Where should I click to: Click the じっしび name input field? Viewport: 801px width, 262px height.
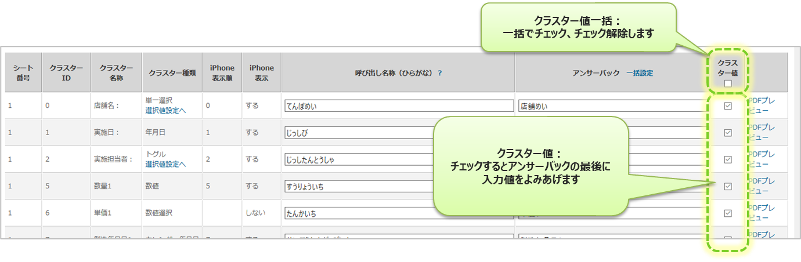pos(358,133)
